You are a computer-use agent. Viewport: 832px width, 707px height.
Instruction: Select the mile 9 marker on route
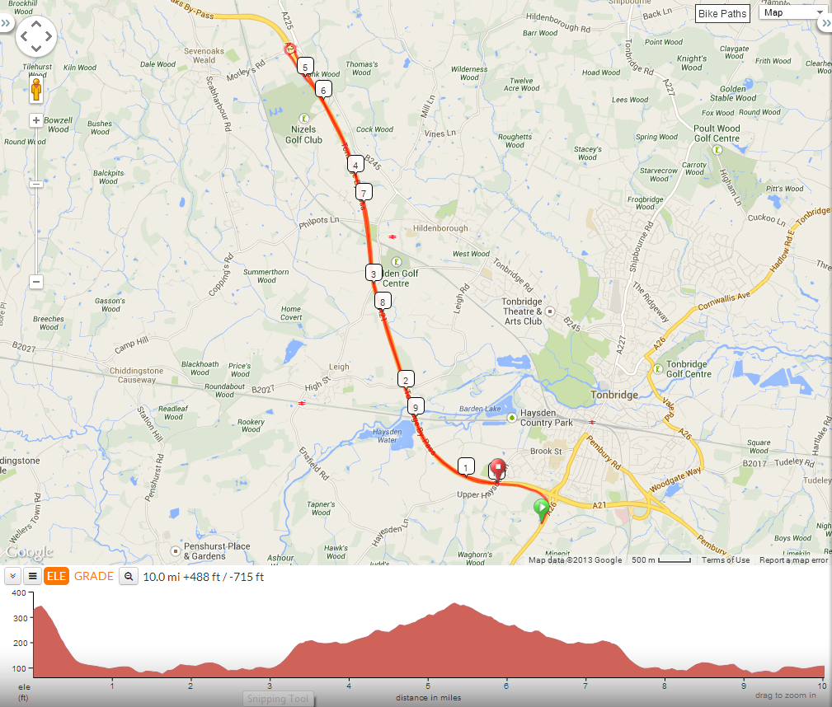coord(416,407)
